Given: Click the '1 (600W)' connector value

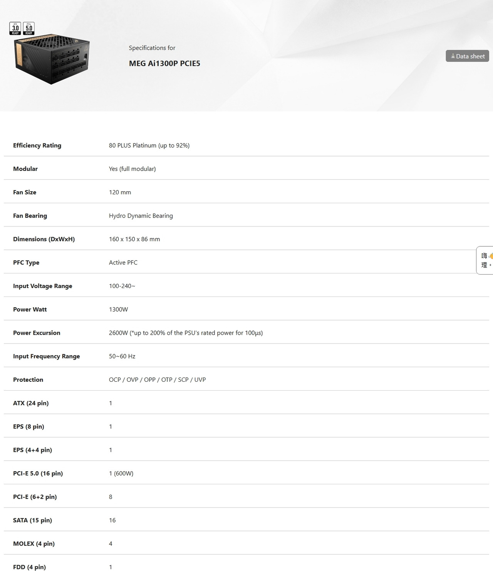Looking at the screenshot, I should (x=121, y=474).
